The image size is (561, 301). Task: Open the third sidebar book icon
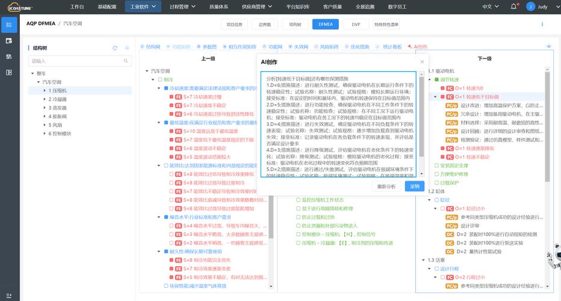point(9,57)
